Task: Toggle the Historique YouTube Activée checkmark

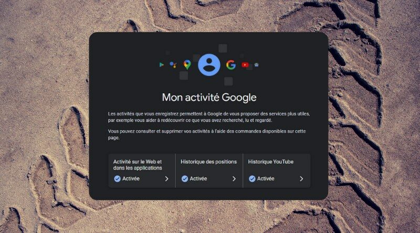Action: coord(252,179)
